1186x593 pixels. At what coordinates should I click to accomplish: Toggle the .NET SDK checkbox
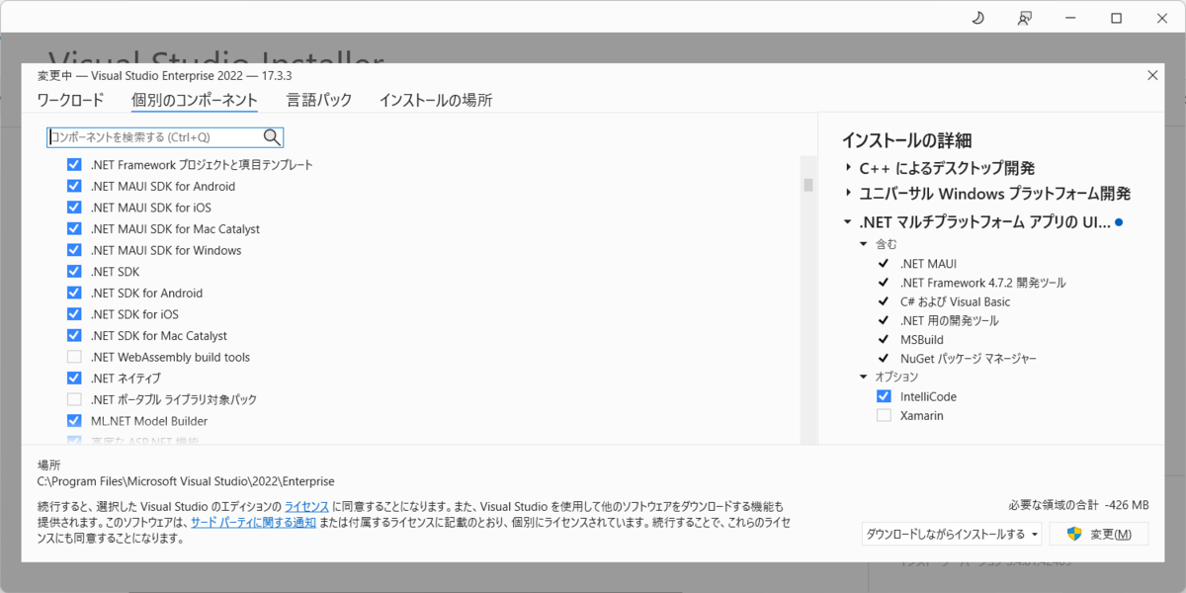74,271
